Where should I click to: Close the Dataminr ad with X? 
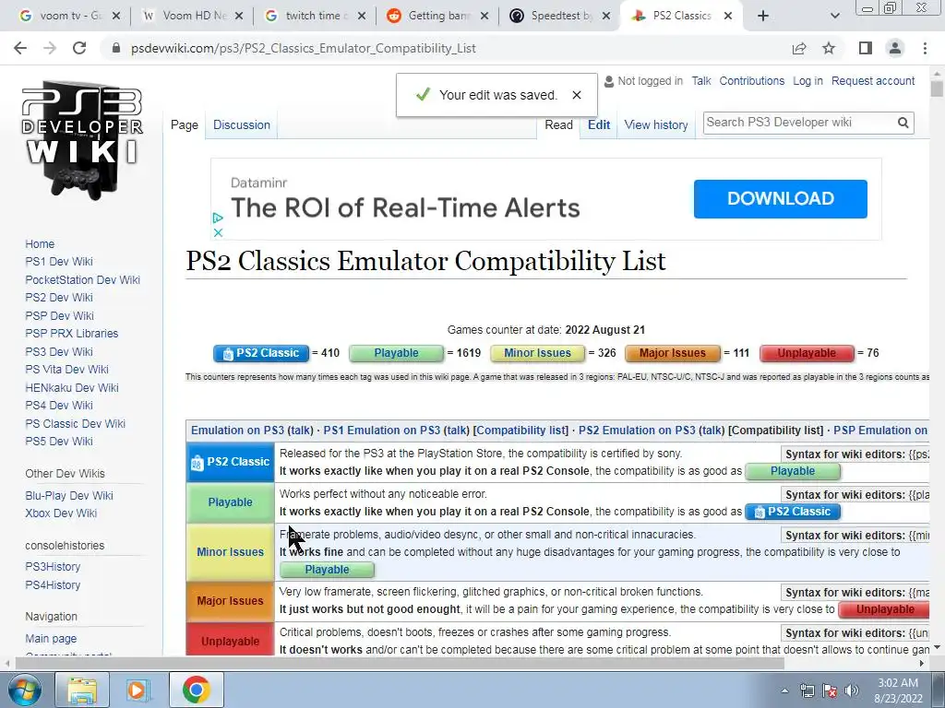click(218, 232)
